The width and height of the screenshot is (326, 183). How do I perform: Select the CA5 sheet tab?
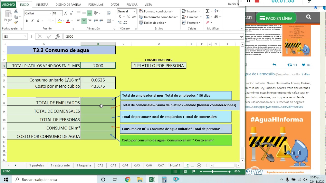[137, 165]
